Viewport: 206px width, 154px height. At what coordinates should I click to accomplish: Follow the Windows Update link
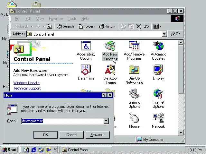point(26,83)
